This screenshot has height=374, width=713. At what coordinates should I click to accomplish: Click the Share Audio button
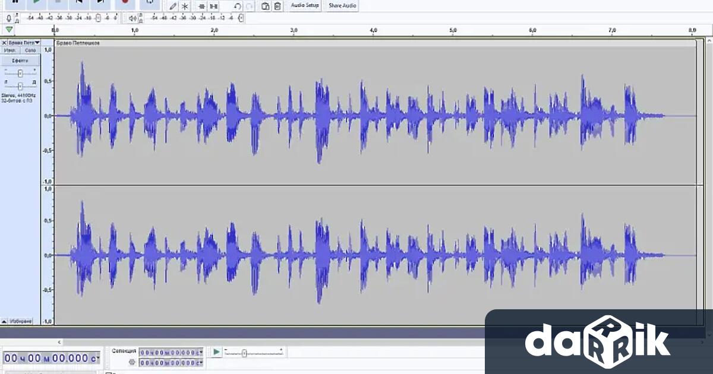(342, 5)
